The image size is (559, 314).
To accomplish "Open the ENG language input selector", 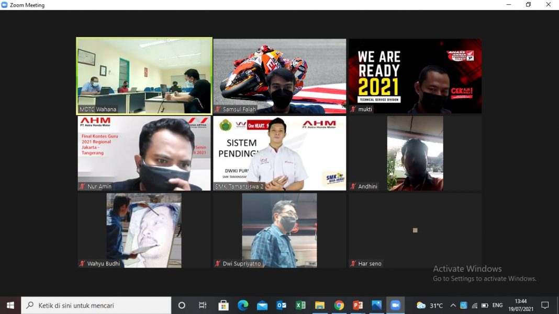I will coord(497,305).
